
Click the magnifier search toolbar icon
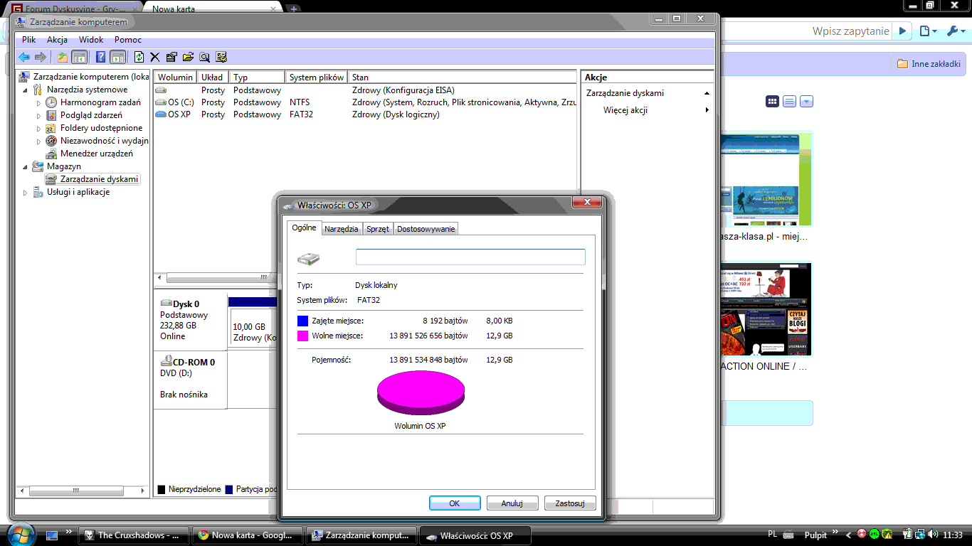(x=204, y=58)
